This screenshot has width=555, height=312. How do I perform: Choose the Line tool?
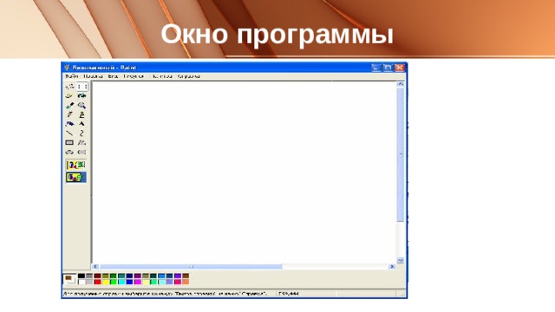[69, 133]
